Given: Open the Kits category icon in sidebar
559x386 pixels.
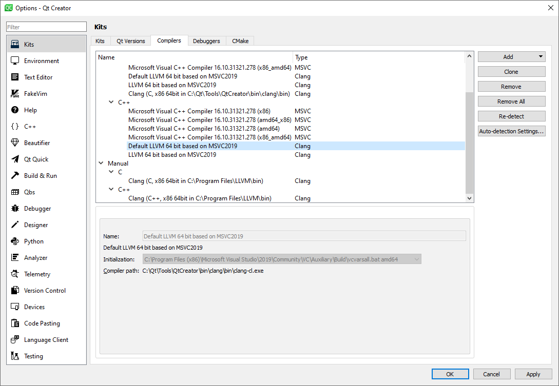Looking at the screenshot, I should click(15, 44).
